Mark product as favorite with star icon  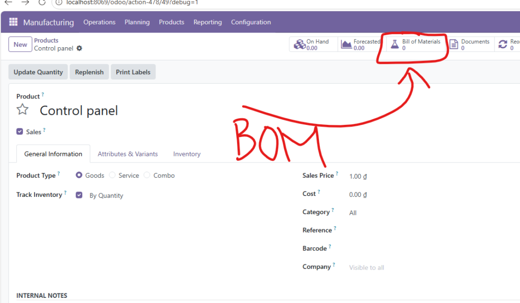22,110
